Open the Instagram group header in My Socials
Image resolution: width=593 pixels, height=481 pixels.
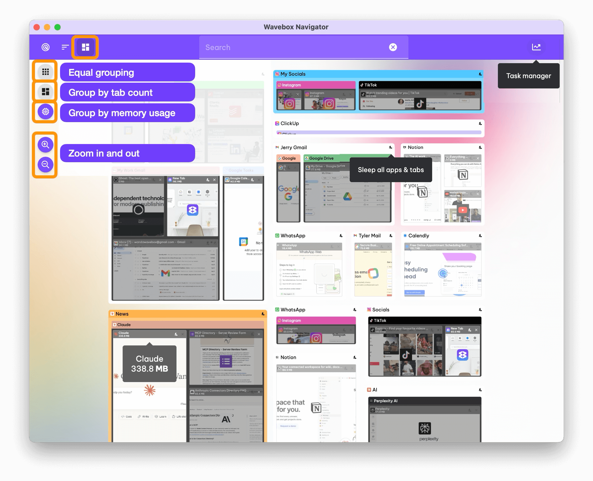[x=316, y=85]
